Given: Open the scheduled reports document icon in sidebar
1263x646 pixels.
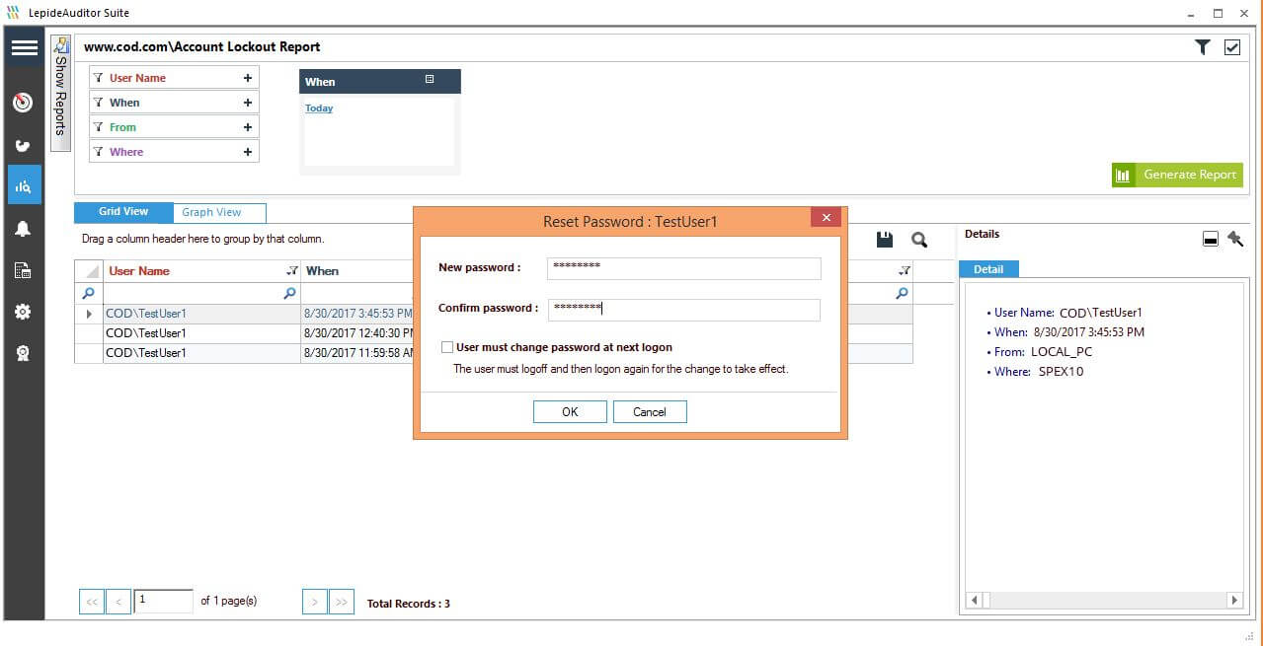Looking at the screenshot, I should tap(24, 270).
